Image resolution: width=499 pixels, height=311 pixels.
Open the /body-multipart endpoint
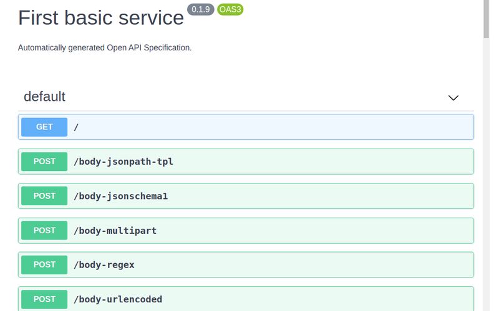click(x=246, y=230)
